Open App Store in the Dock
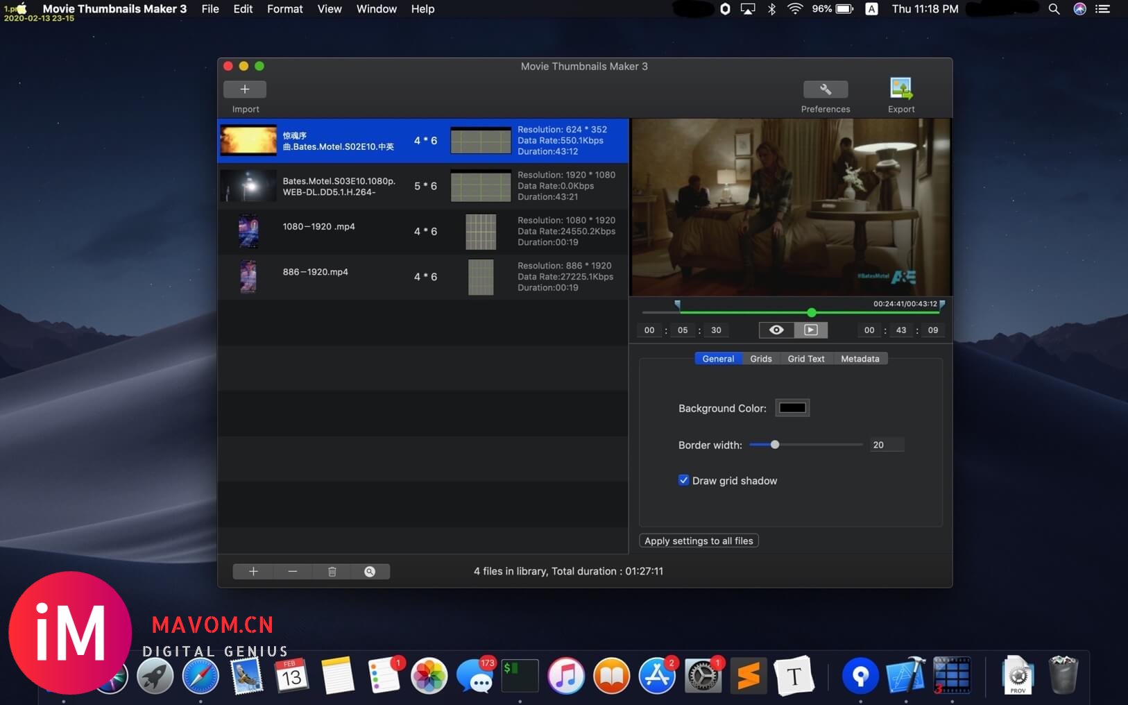The width and height of the screenshot is (1128, 705). 657,676
